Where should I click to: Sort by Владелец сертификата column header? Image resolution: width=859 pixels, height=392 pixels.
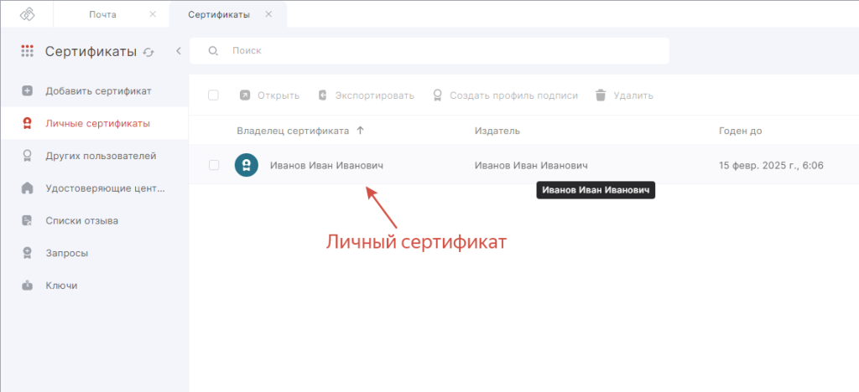(293, 131)
